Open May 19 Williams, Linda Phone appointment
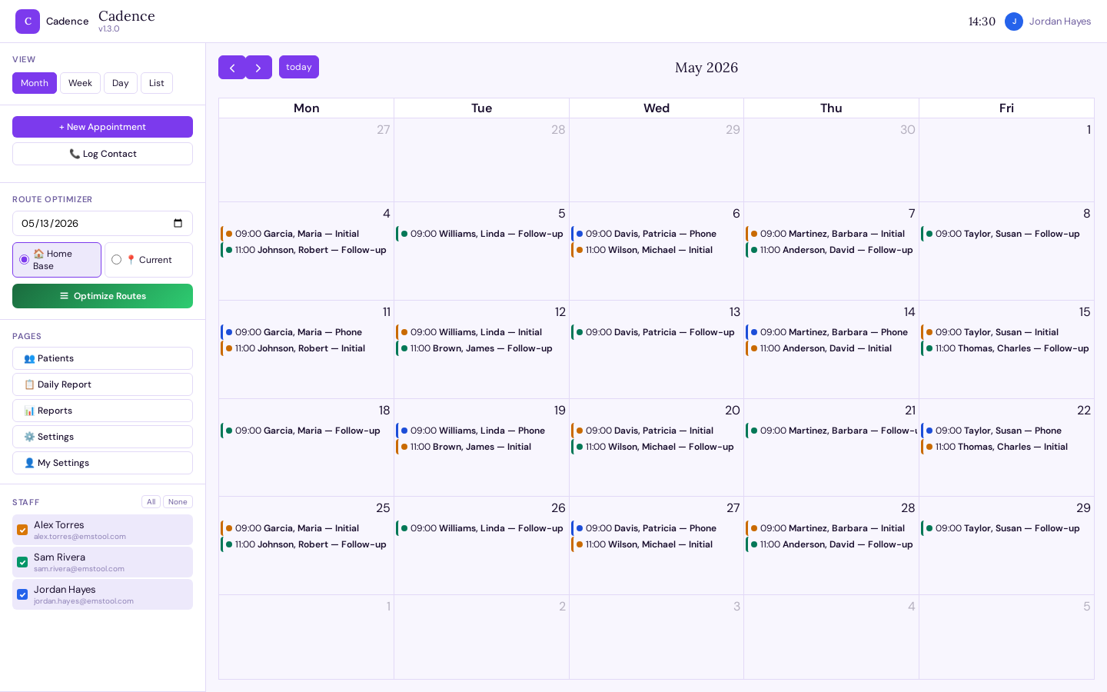This screenshot has width=1107, height=692. click(481, 431)
